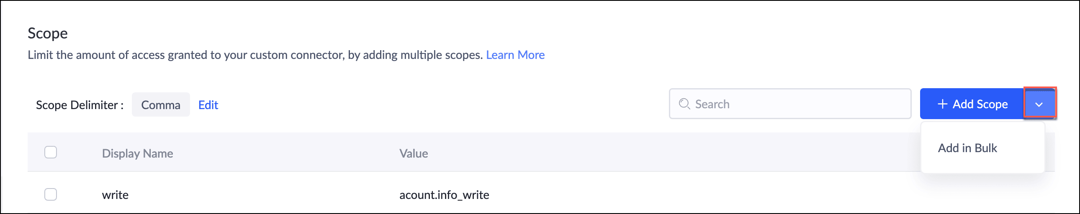Collapse the dropdown arrow beside Add Scope
The image size is (1080, 214).
click(1039, 104)
